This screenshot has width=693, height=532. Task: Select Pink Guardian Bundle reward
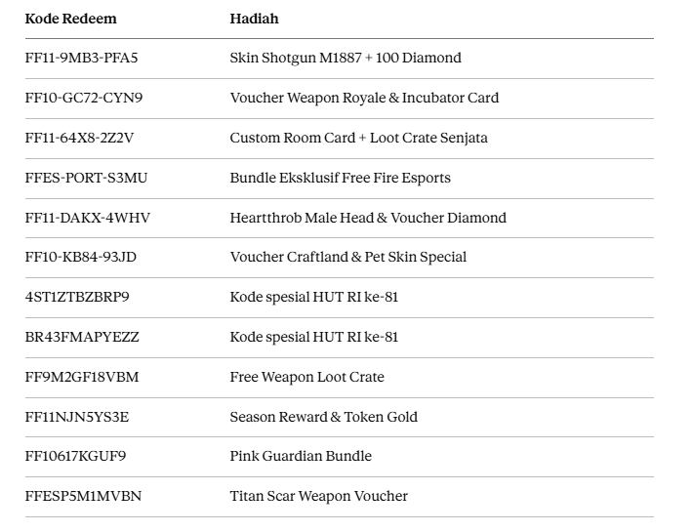(x=301, y=456)
